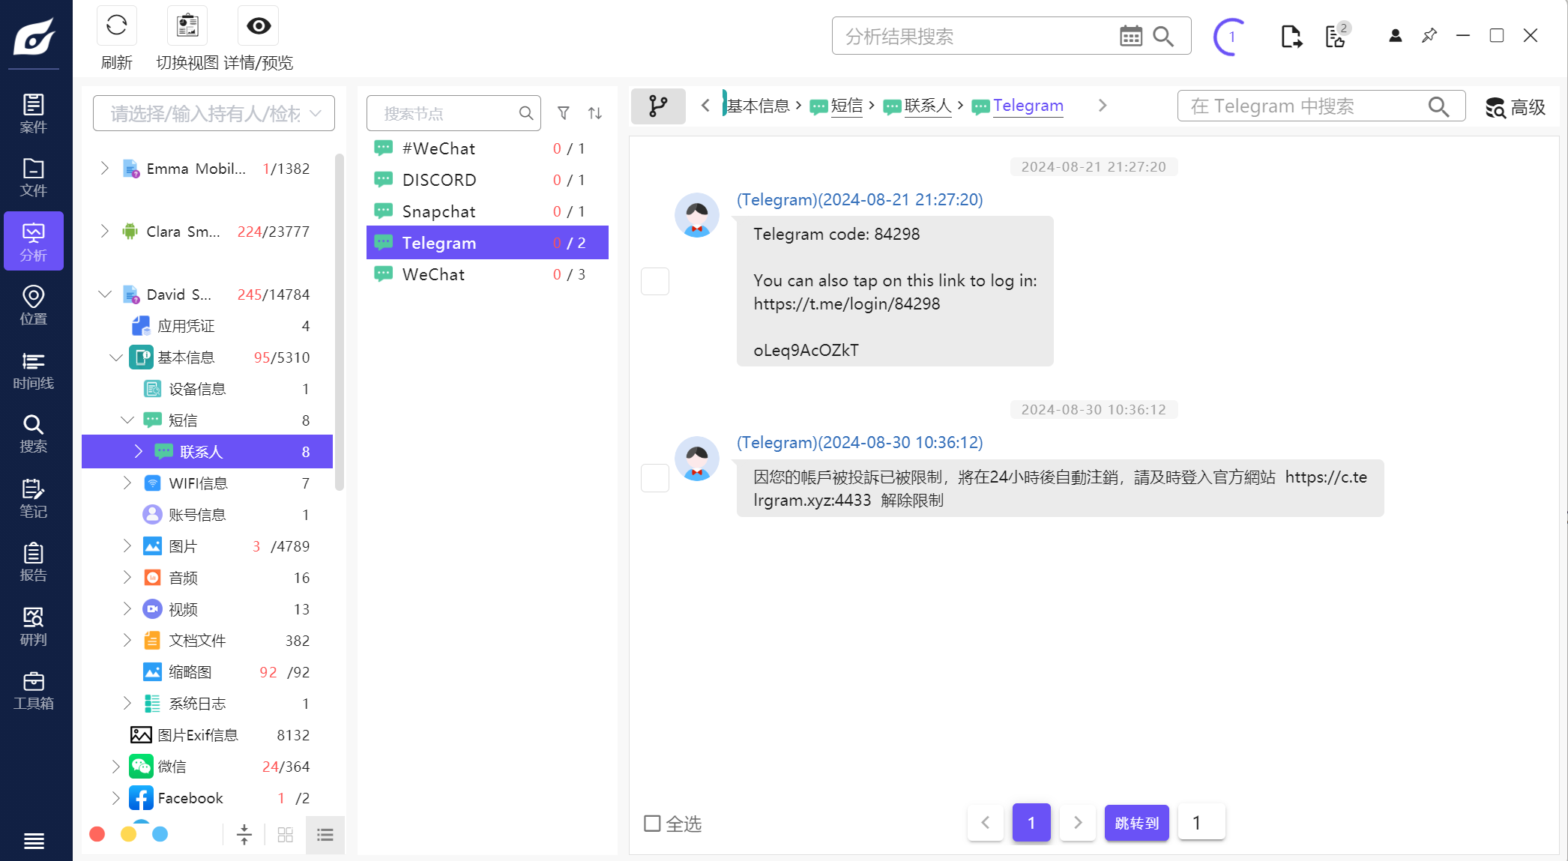
Task: Click the filter funnel icon beside node search
Action: [564, 113]
